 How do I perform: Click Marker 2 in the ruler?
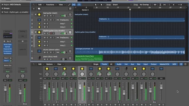[85, 10]
